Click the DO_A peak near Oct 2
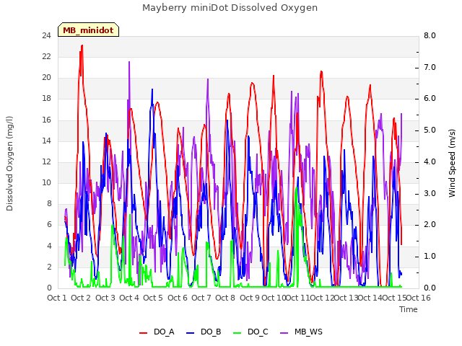The width and height of the screenshot is (462, 346). point(82,46)
